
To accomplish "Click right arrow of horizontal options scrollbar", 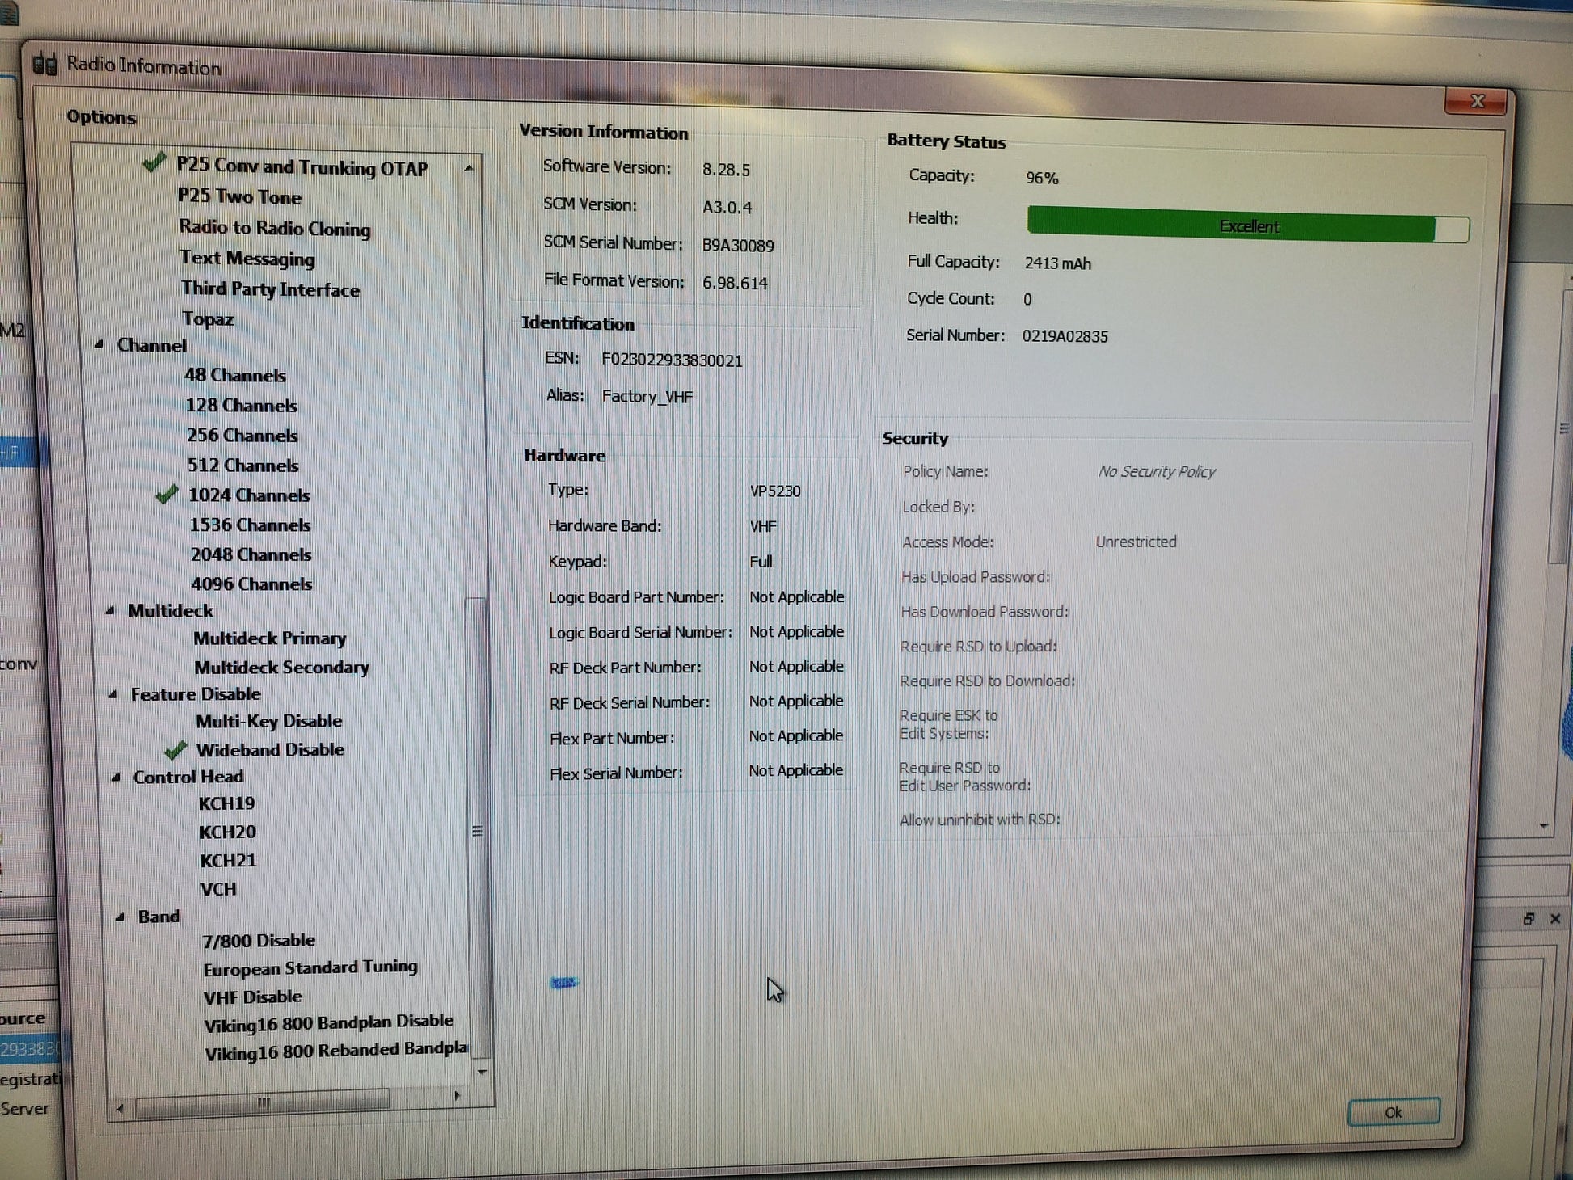I will coord(457,1096).
